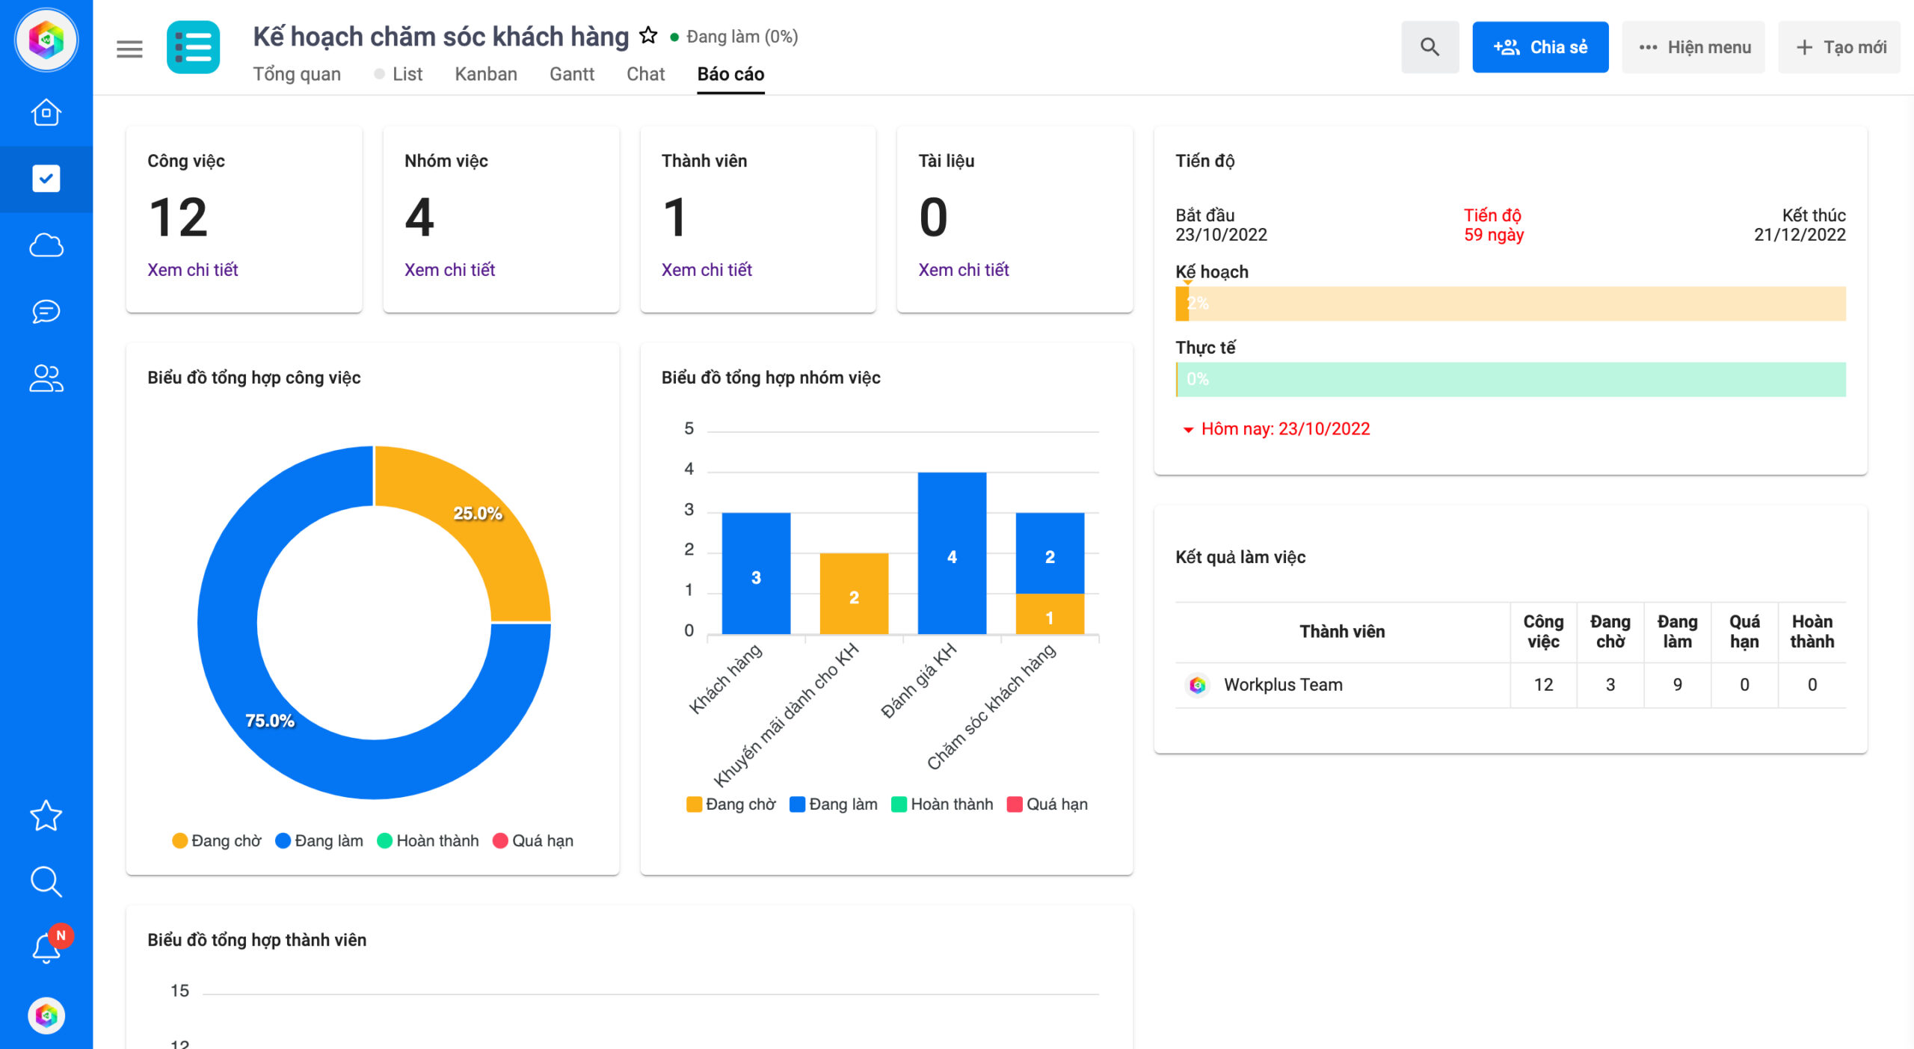Switch to the Tổng quan tab
This screenshot has width=1914, height=1049.
(x=297, y=74)
